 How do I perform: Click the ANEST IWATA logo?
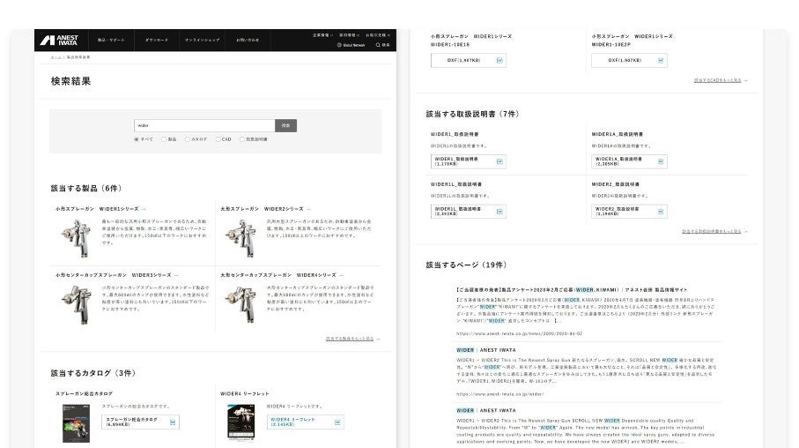(59, 41)
